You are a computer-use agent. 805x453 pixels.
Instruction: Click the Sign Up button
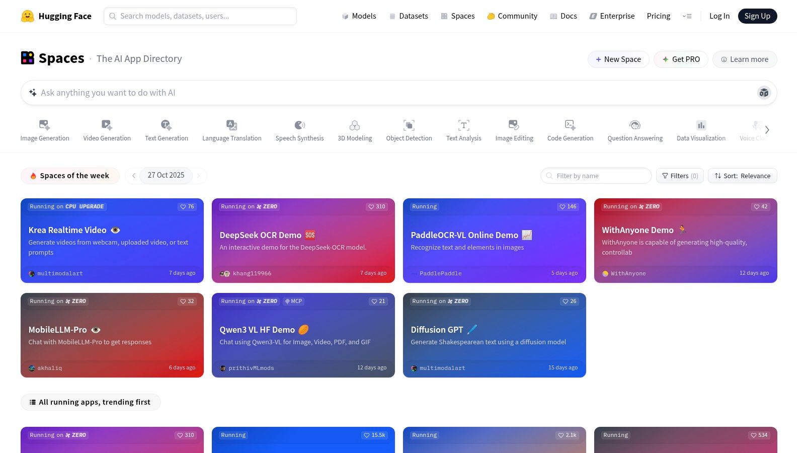point(757,16)
